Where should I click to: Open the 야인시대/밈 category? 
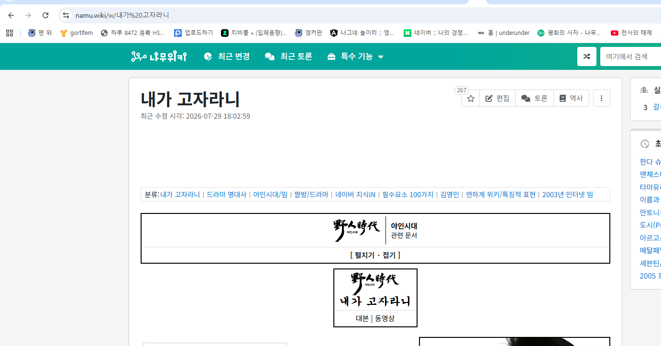coord(270,195)
